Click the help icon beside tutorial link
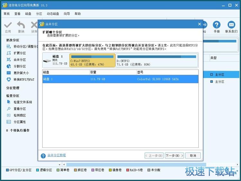241x181 pixels. [43, 156]
